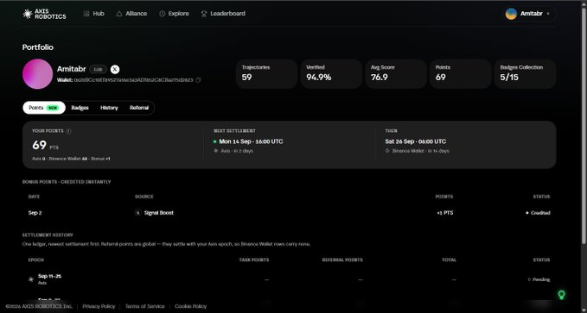This screenshot has width=587, height=313.
Task: Open the Hub page
Action: click(93, 14)
